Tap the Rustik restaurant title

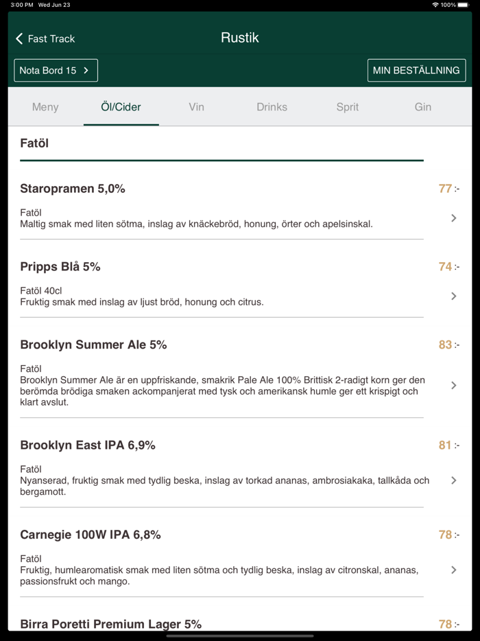[x=240, y=38]
